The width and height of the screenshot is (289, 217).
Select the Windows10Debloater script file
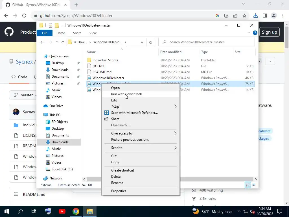click(108, 78)
